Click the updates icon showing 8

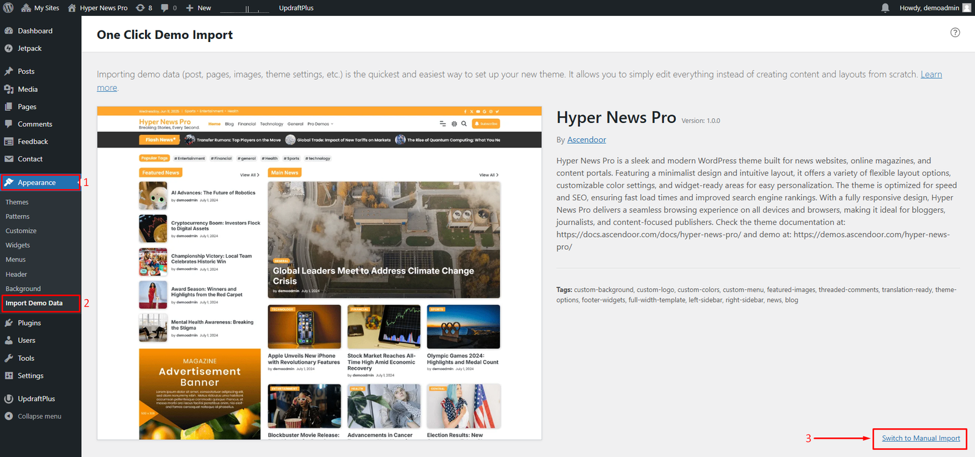tap(144, 8)
